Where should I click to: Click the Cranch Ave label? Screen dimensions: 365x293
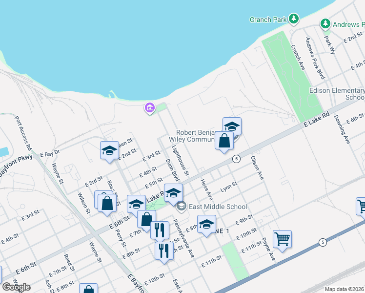[298, 58]
